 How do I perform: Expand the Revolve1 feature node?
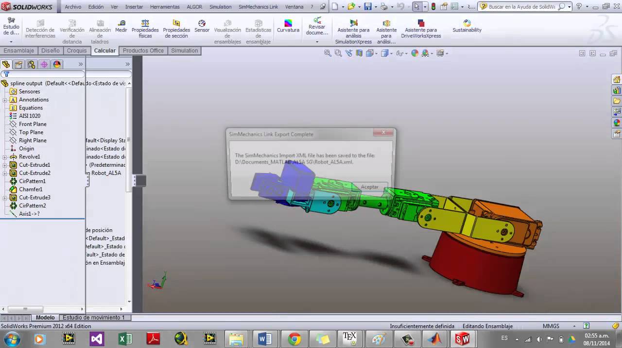tap(5, 157)
